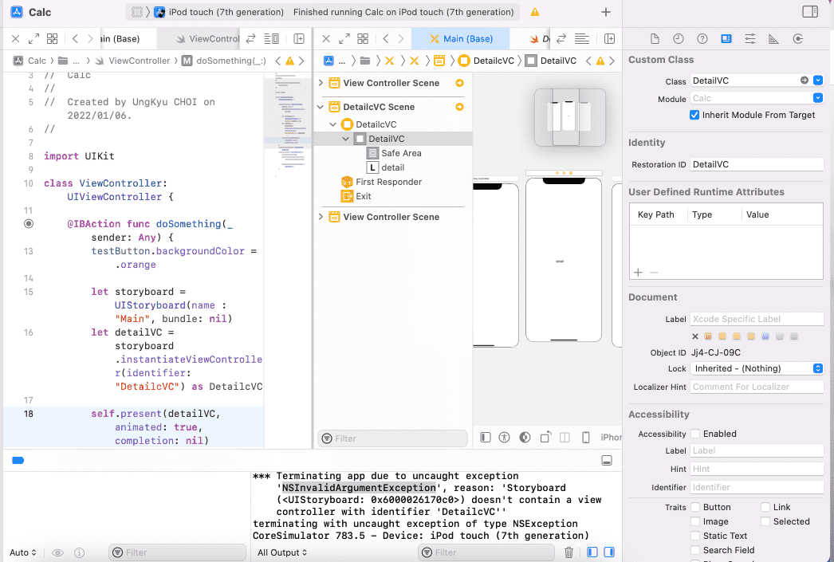This screenshot has width=834, height=562.
Task: Check the Button trait checkbox
Action: (x=695, y=507)
